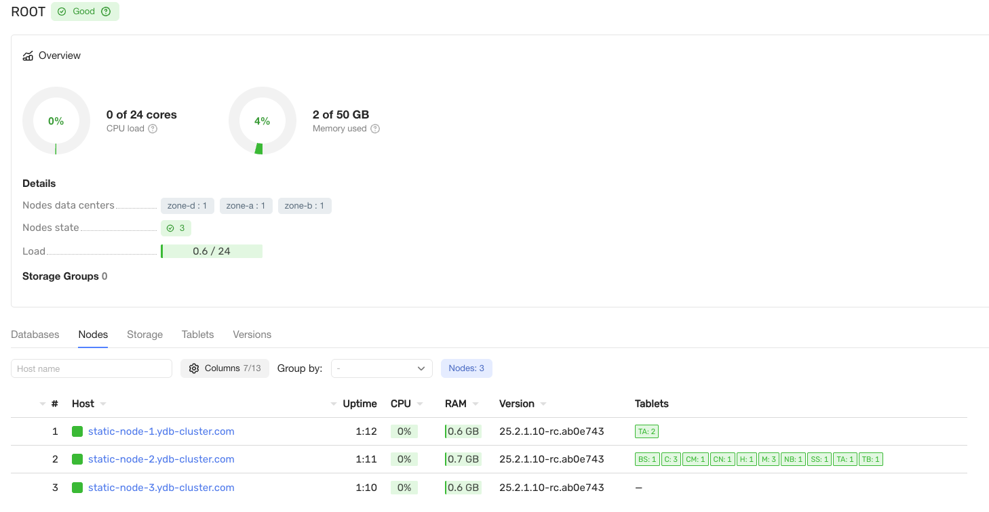Click the Overview chart icon
The width and height of the screenshot is (989, 512).
pyautogui.click(x=28, y=56)
